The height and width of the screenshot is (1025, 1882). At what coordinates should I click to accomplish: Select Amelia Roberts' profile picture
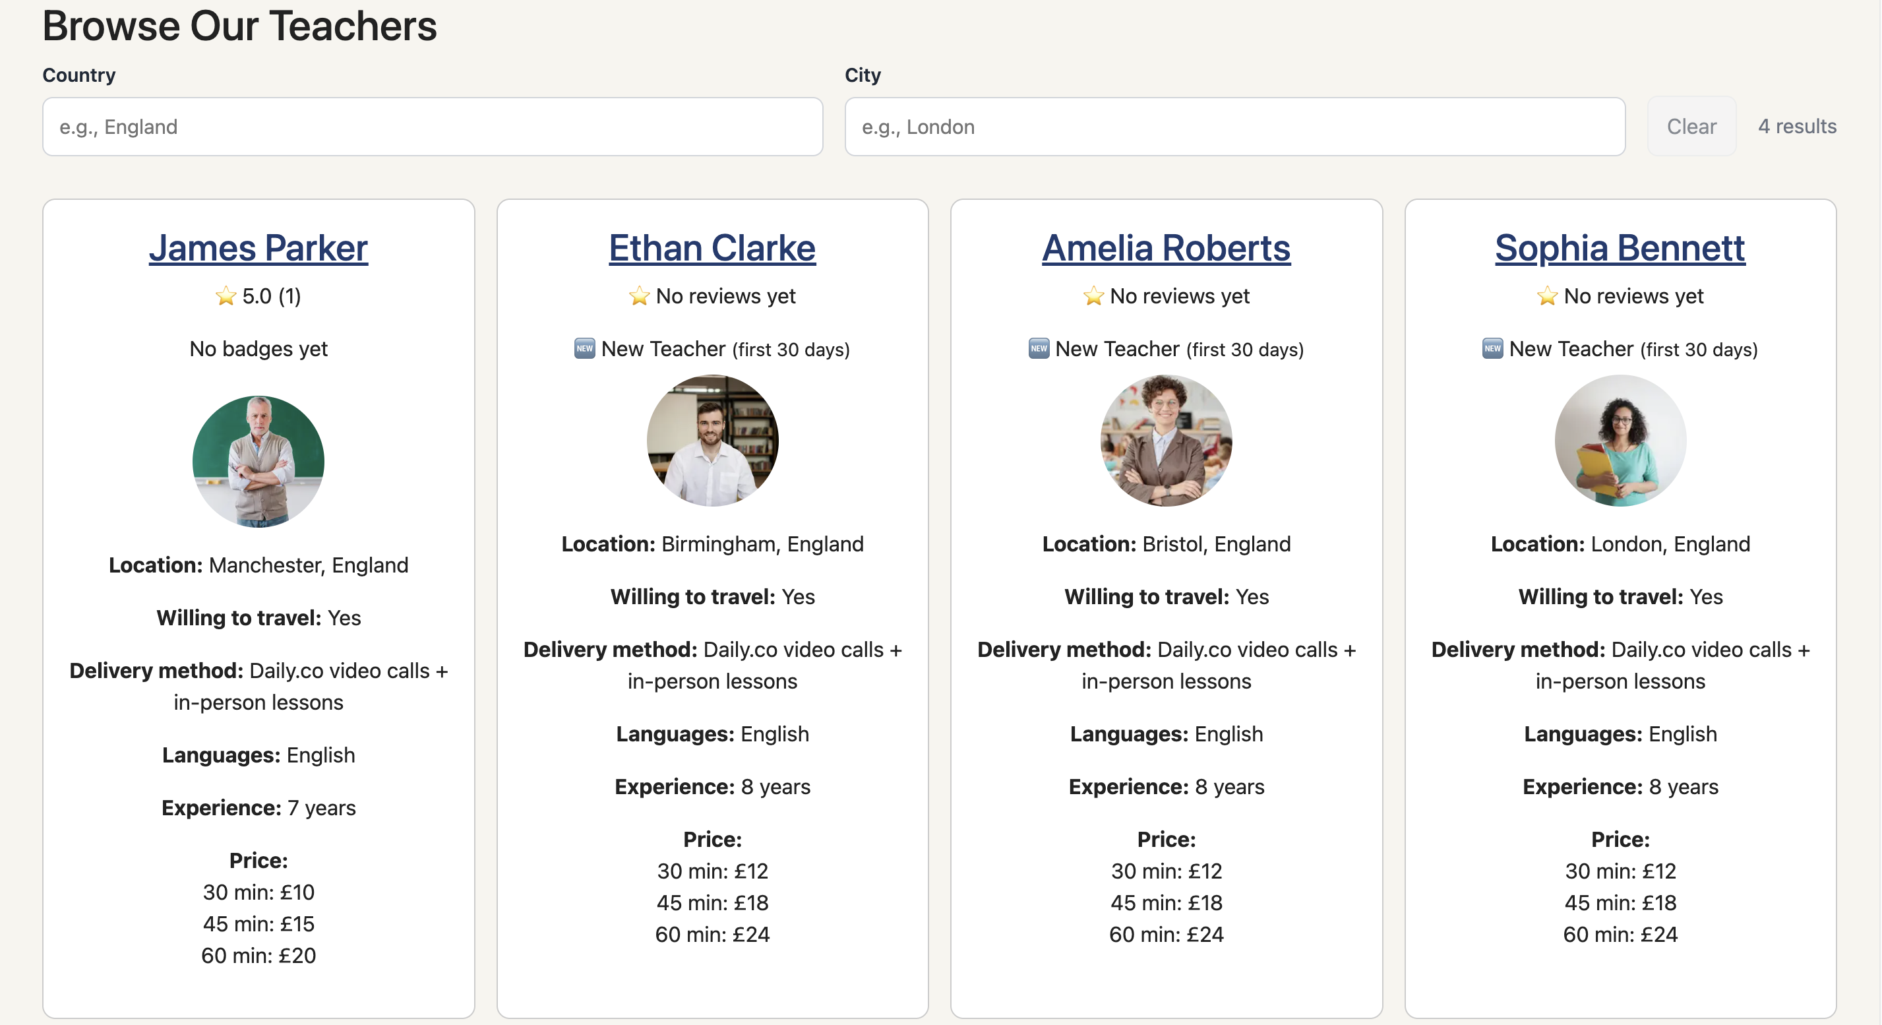(x=1166, y=440)
